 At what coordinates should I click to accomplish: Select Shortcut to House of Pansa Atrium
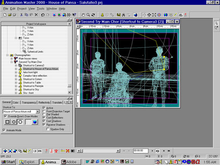[x=41, y=69]
